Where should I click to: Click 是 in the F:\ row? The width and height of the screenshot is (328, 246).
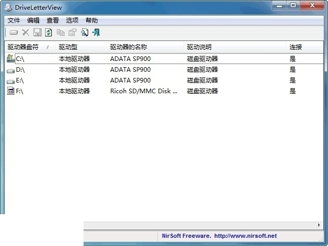click(293, 91)
